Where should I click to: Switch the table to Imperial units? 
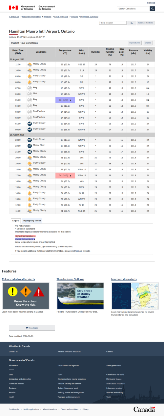(x=135, y=43)
